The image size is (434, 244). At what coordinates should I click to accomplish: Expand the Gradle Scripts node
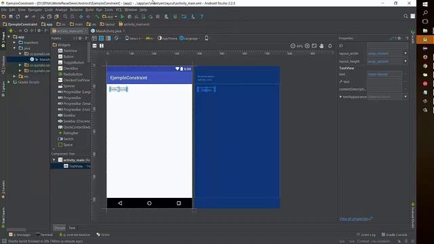(9, 82)
